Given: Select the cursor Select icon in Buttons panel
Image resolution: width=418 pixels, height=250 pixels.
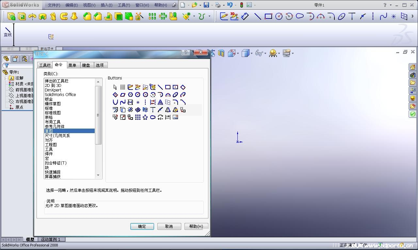Looking at the screenshot, I should [115, 87].
